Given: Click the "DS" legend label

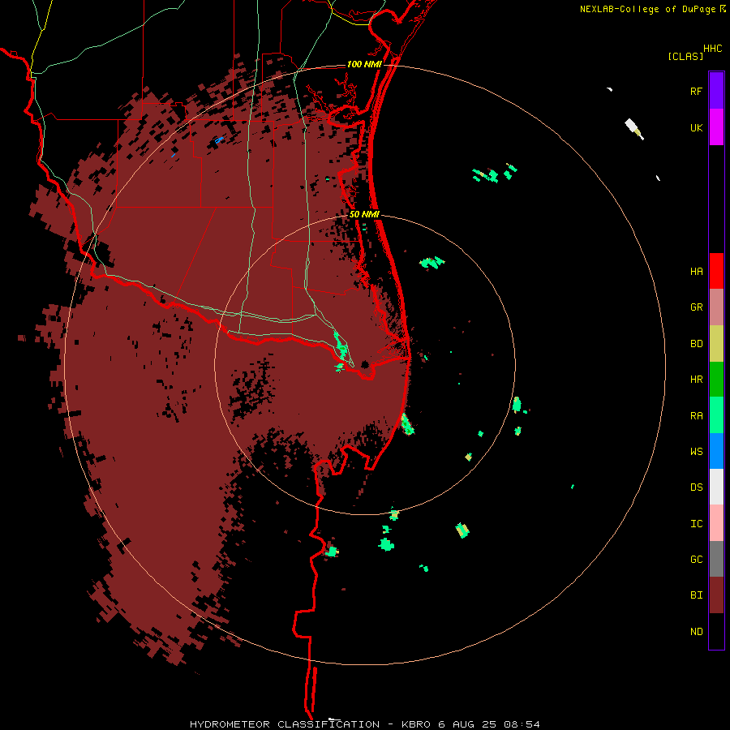Looking at the screenshot, I should [x=696, y=487].
